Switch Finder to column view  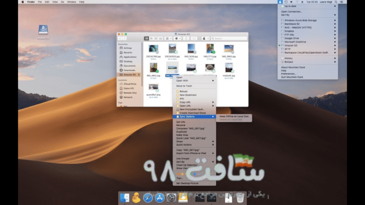156,38
